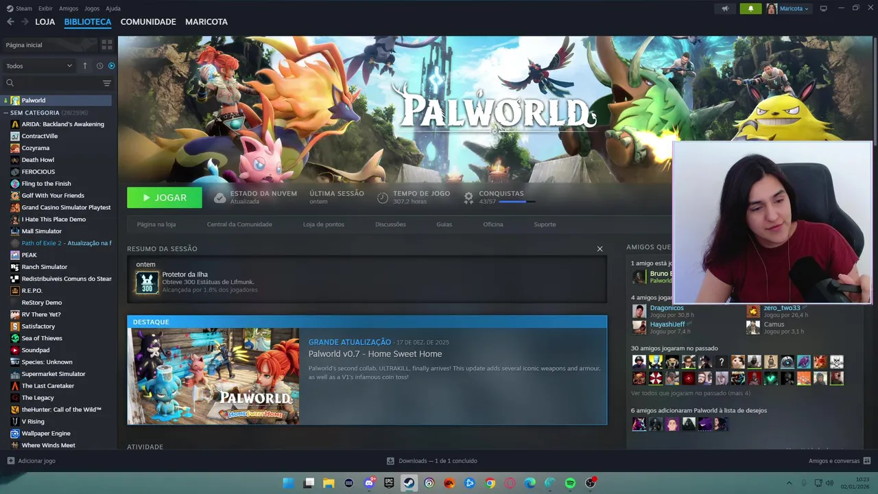The image size is (878, 494).
Task: Open the Jogos menu
Action: 92,8
